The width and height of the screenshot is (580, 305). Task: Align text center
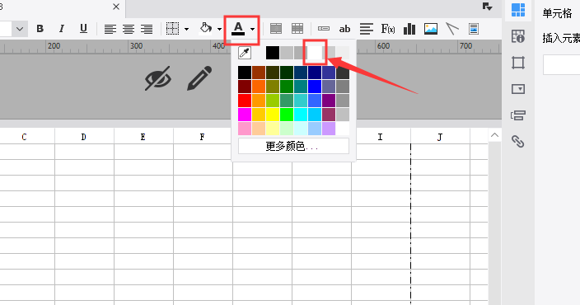(129, 29)
